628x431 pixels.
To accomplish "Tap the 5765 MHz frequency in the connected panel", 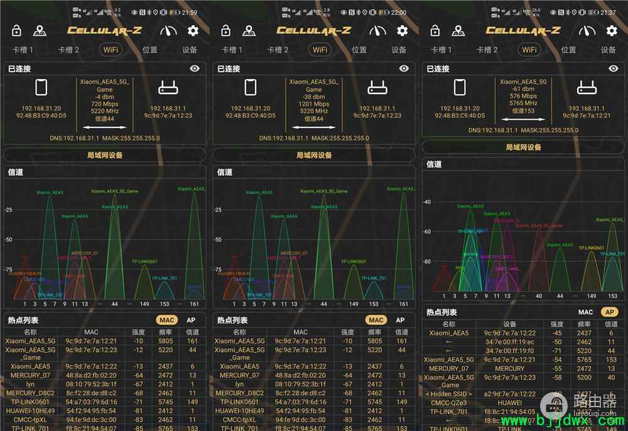I will [524, 104].
